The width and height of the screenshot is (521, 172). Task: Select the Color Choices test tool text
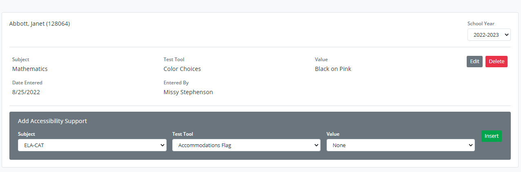(182, 69)
